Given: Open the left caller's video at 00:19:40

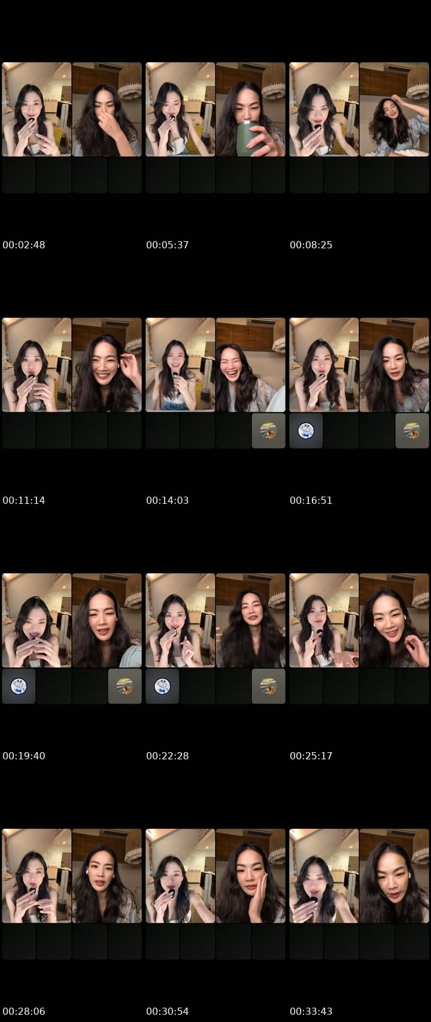Looking at the screenshot, I should 37,620.
